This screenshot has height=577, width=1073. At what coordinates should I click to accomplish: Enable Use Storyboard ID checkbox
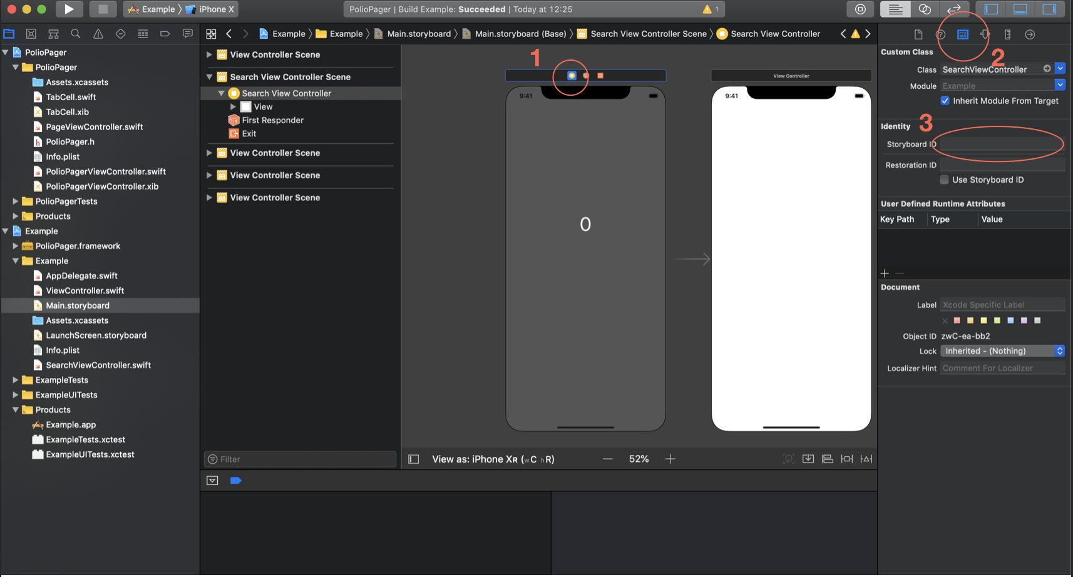point(944,180)
